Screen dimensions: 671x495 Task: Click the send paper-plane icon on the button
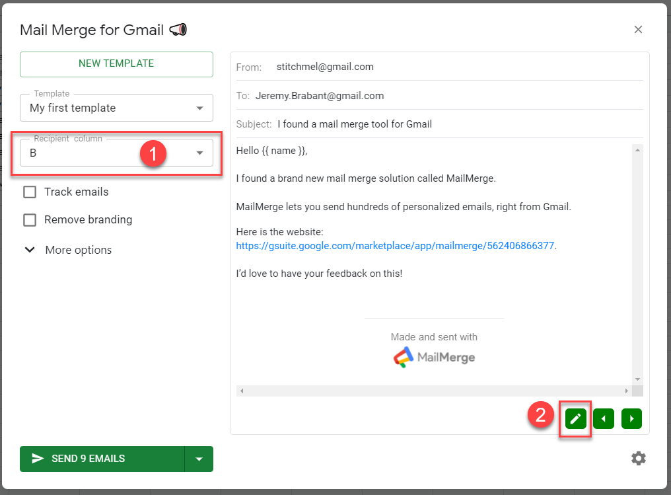pos(38,459)
